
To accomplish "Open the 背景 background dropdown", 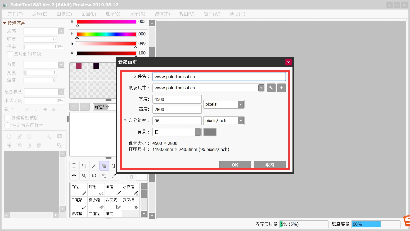I will click(x=198, y=132).
